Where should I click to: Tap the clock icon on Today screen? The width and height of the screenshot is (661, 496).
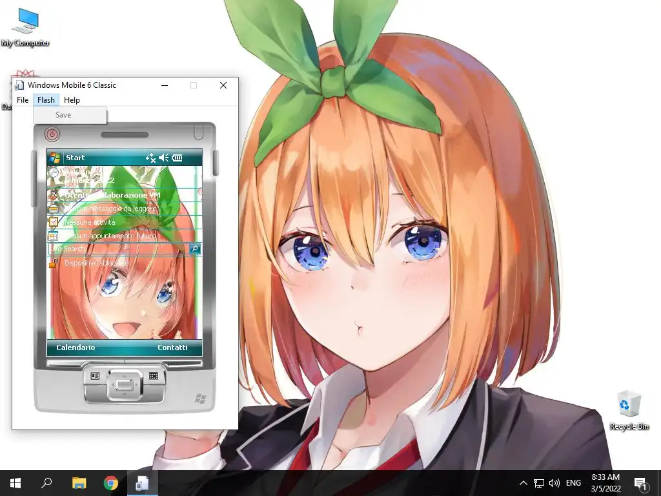pyautogui.click(x=54, y=172)
